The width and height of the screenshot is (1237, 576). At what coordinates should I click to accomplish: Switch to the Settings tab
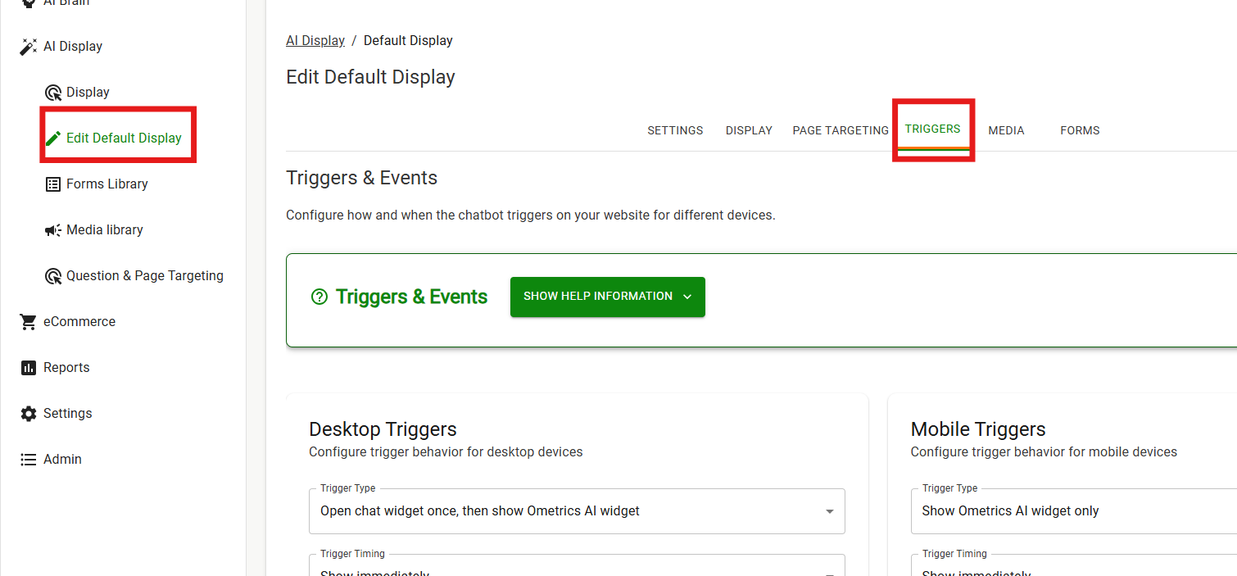tap(675, 130)
